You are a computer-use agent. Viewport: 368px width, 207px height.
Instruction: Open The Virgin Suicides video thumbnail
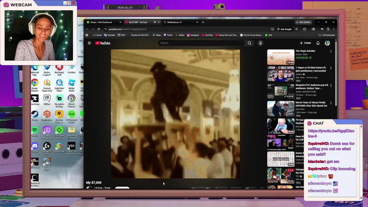(281, 57)
